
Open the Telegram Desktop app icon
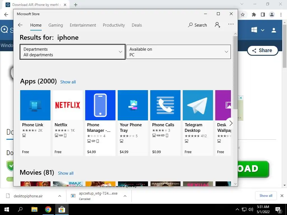[198, 105]
